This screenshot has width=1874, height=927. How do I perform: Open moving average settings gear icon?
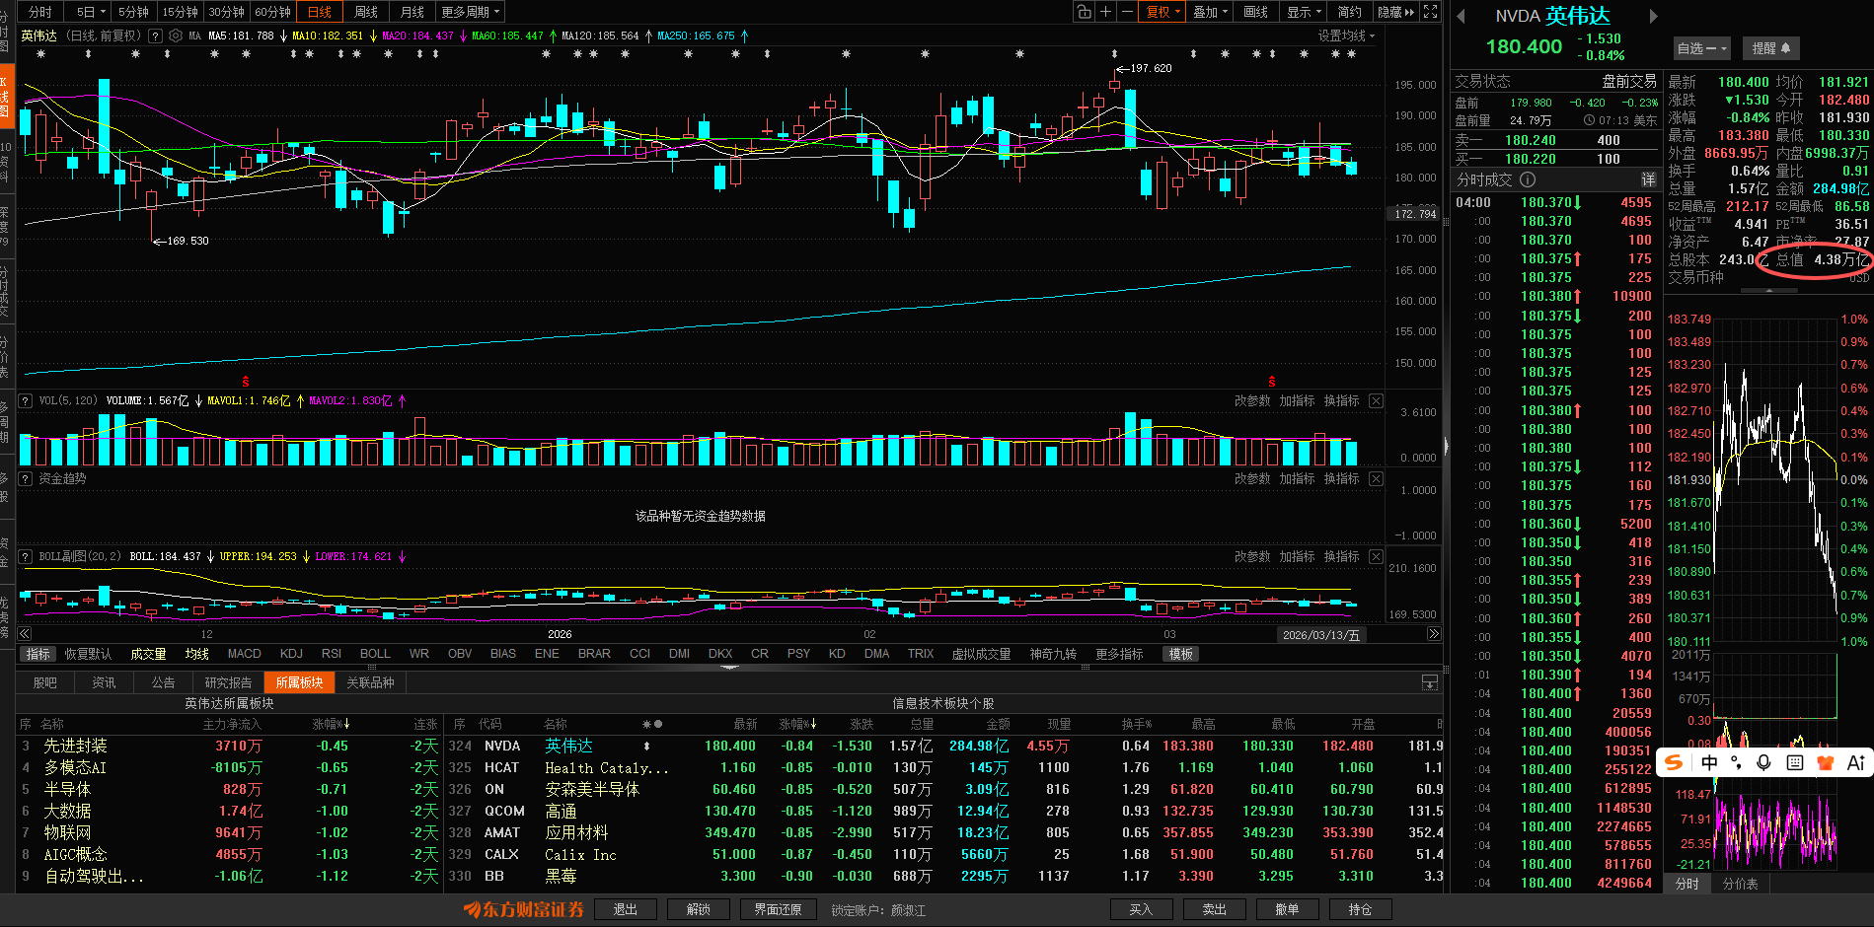(176, 36)
